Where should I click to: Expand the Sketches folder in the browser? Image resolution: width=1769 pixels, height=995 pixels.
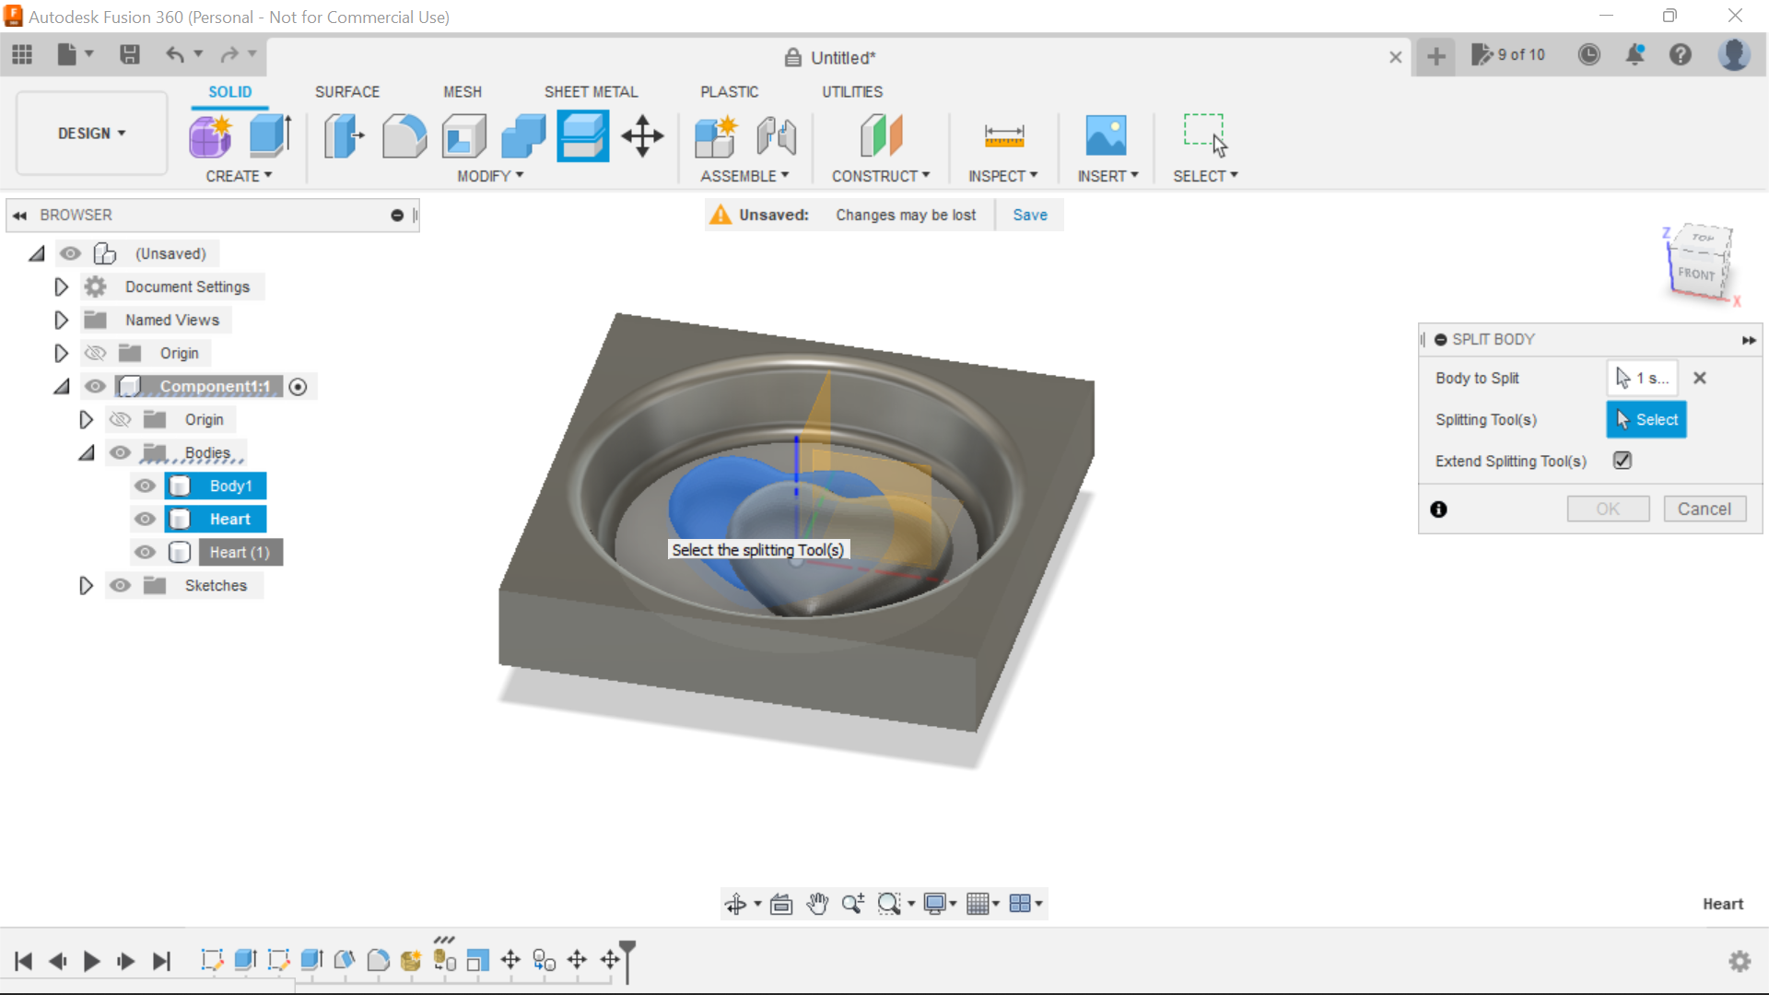(x=86, y=585)
